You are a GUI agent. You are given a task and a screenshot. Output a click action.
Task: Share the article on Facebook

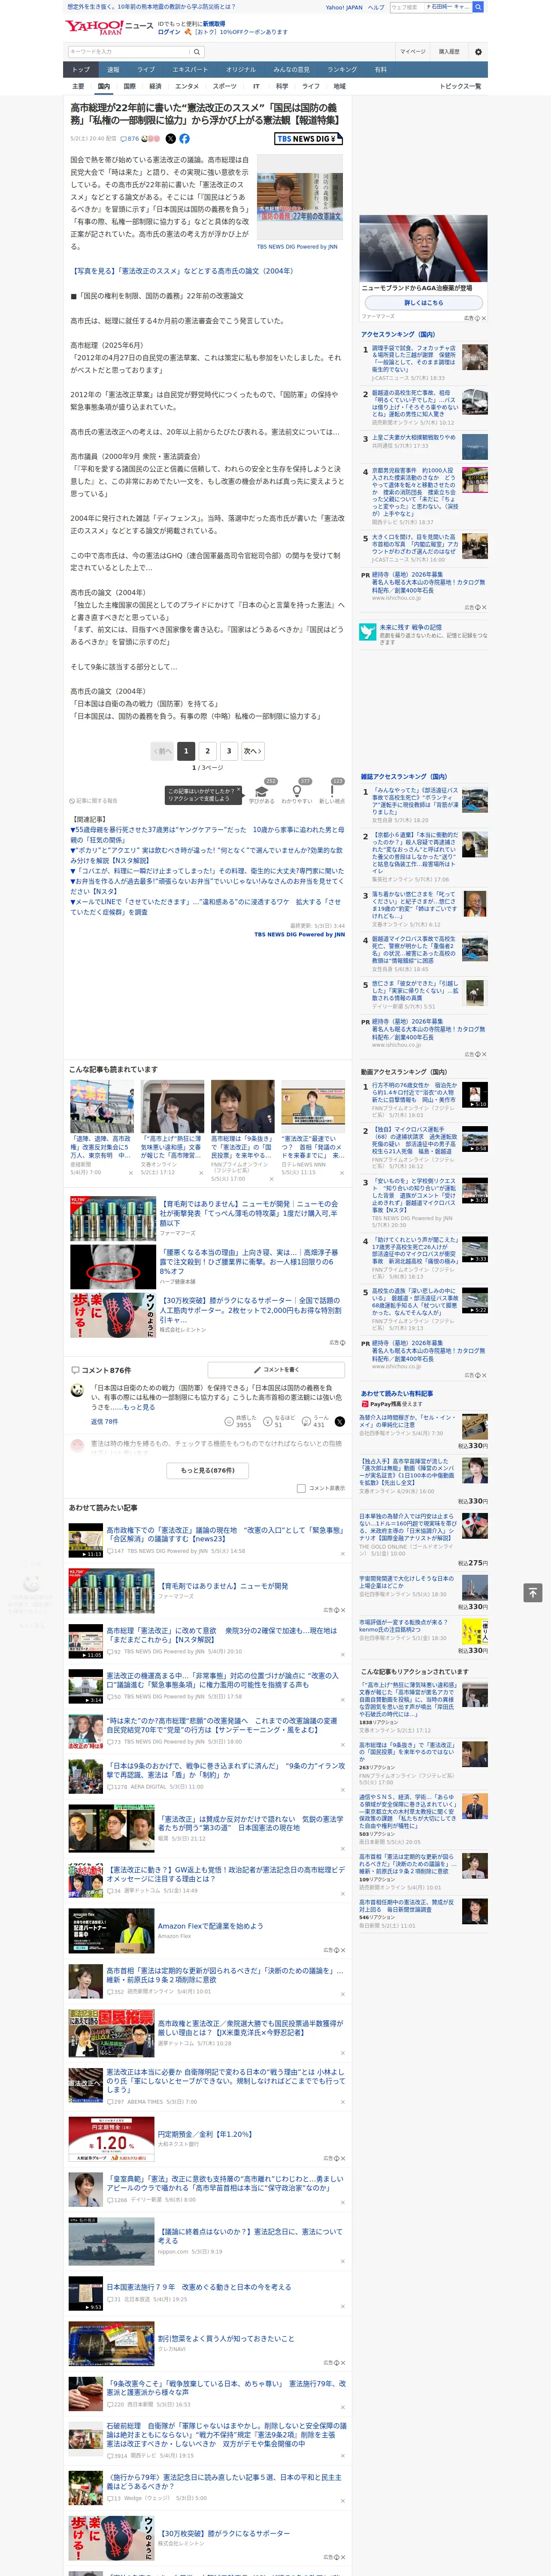184,139
